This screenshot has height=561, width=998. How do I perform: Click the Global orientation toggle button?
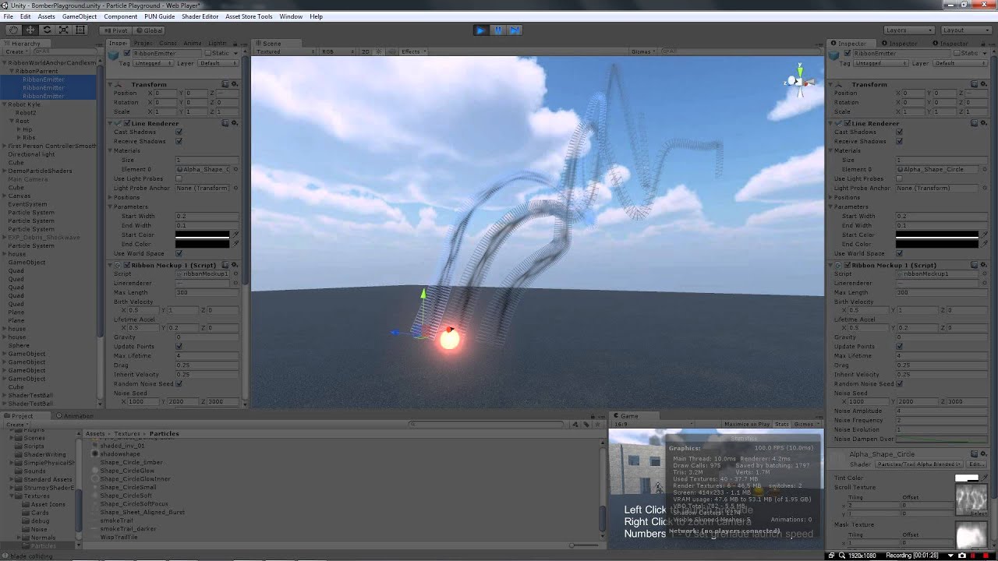pos(148,30)
